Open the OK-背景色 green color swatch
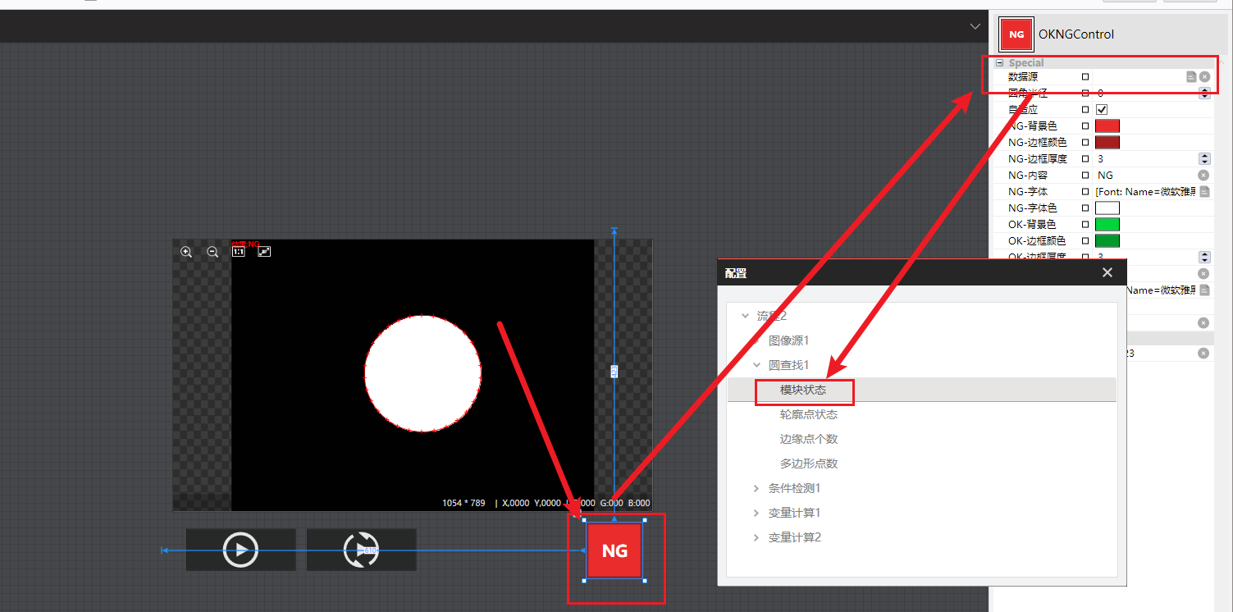Image resolution: width=1233 pixels, height=612 pixels. (1107, 224)
